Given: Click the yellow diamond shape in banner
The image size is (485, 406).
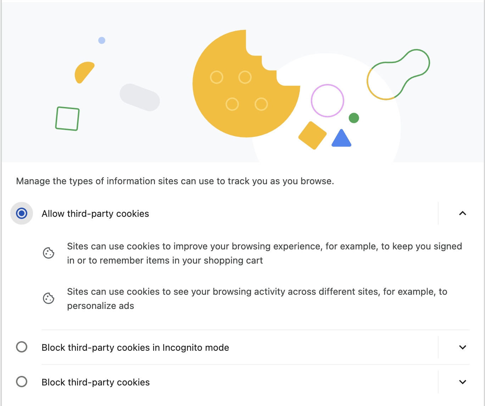Looking at the screenshot, I should [x=312, y=135].
